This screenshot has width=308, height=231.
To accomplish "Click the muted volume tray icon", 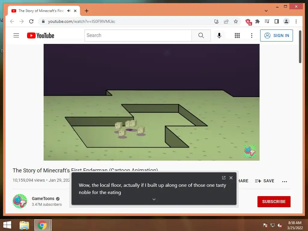I will [x=280, y=225].
